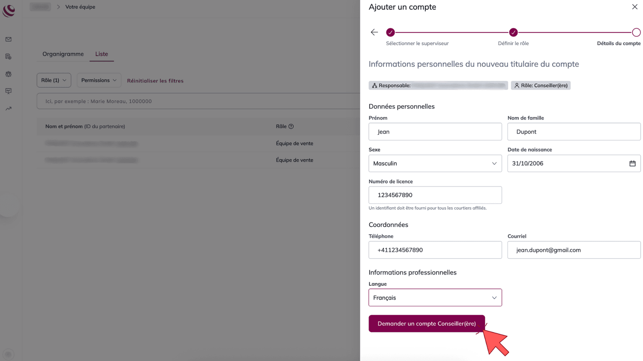
Task: Click Demander un compte Conseiller(ère) button
Action: [427, 324]
